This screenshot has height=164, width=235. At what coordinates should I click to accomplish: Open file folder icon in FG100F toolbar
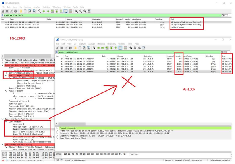coord(76,48)
